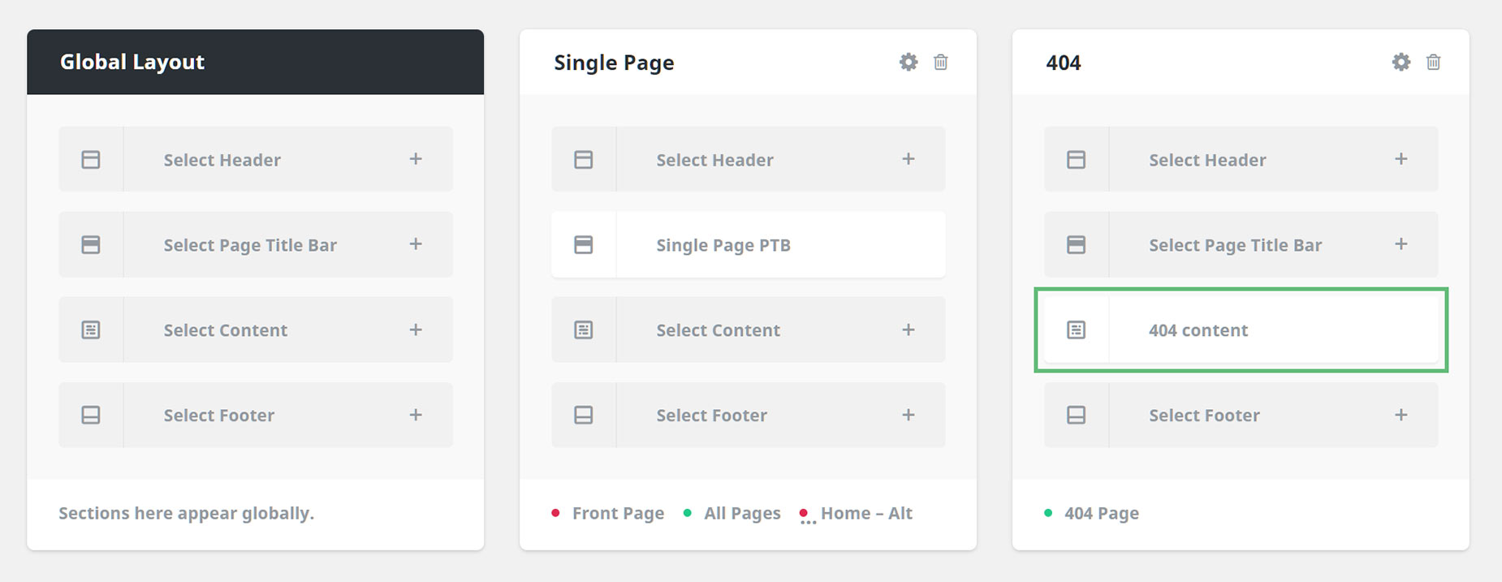Add footer via plus in Global Layout
Screen dimensions: 1502x582
[416, 415]
